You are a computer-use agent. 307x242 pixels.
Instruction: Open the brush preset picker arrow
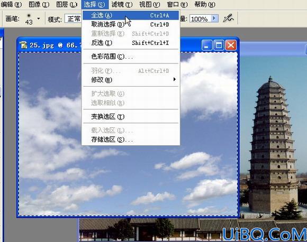point(39,19)
